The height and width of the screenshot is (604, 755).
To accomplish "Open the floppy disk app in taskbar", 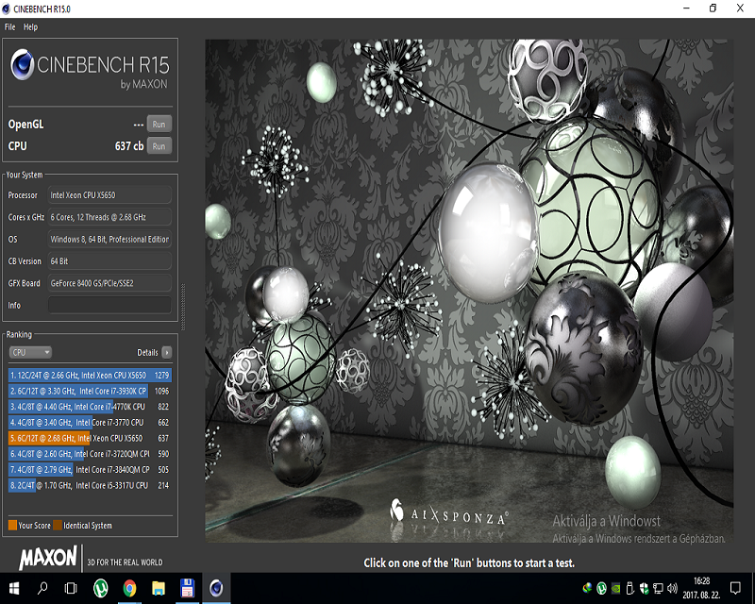I will (187, 588).
